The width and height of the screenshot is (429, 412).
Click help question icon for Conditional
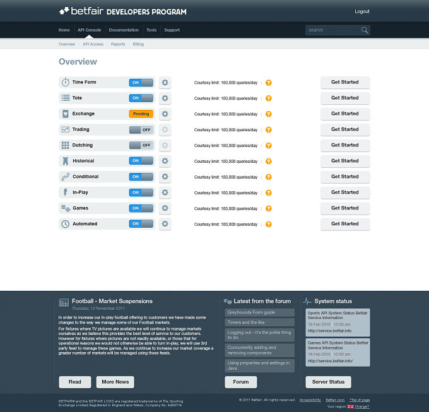click(x=269, y=177)
